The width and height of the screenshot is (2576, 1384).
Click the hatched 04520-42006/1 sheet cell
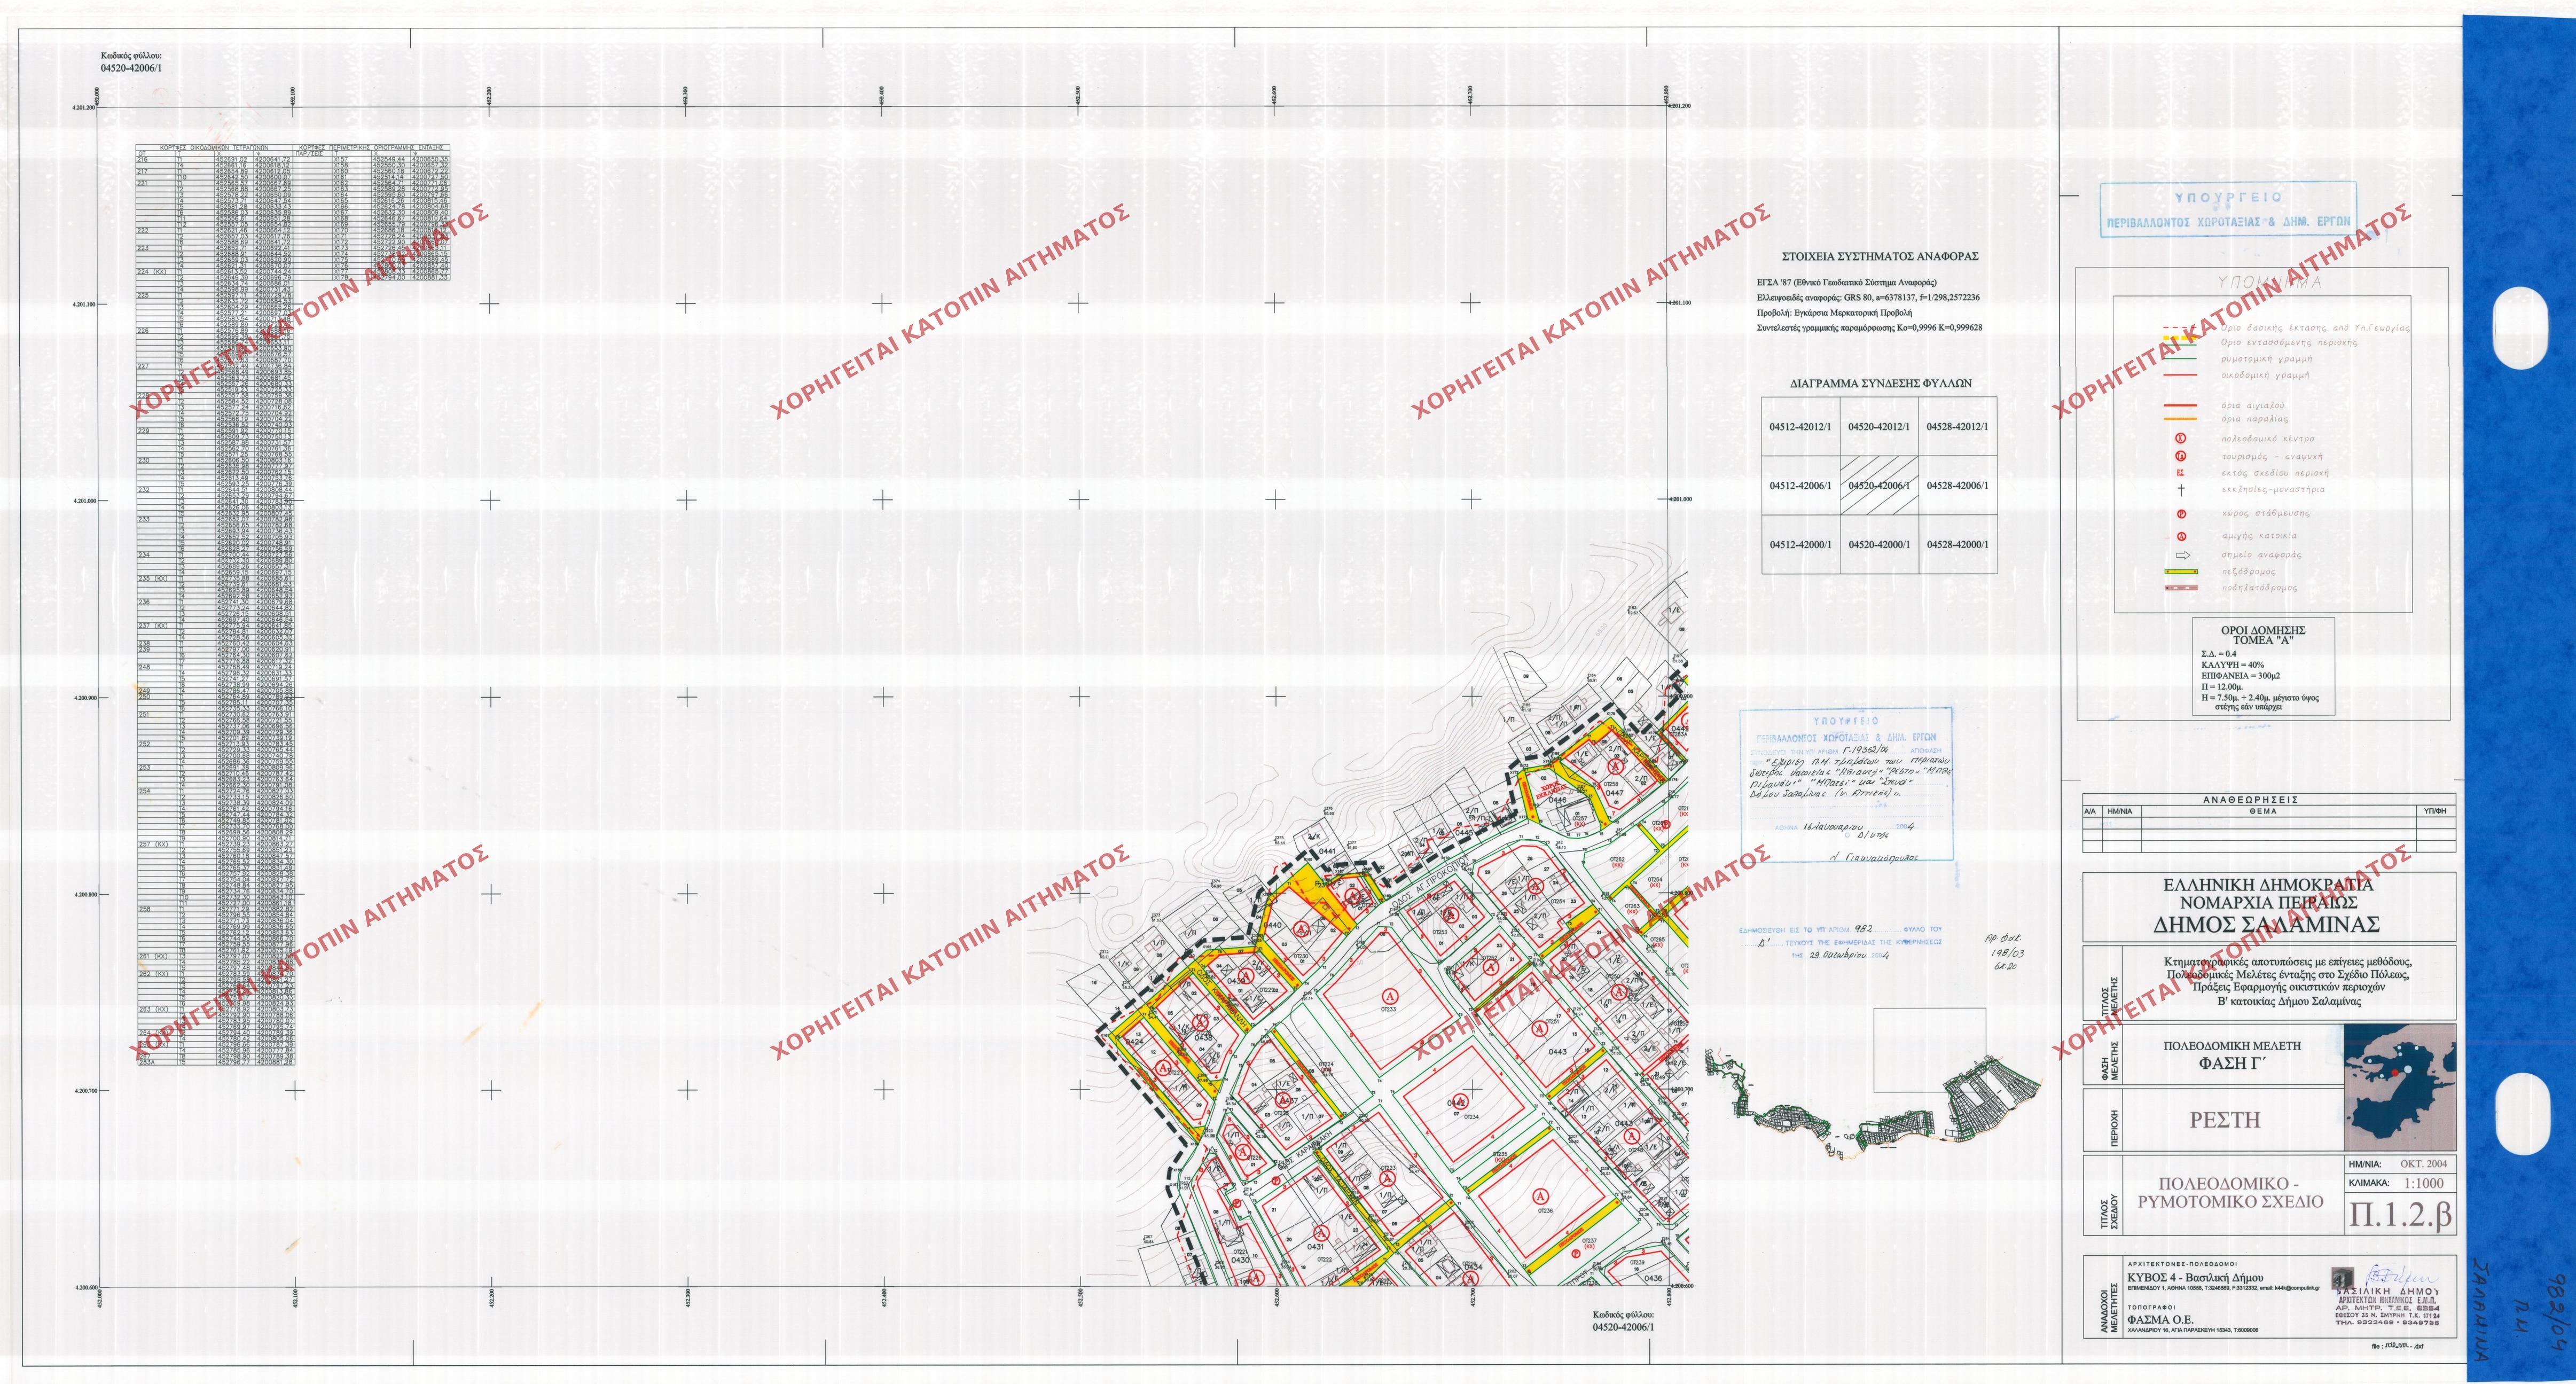tap(1880, 486)
